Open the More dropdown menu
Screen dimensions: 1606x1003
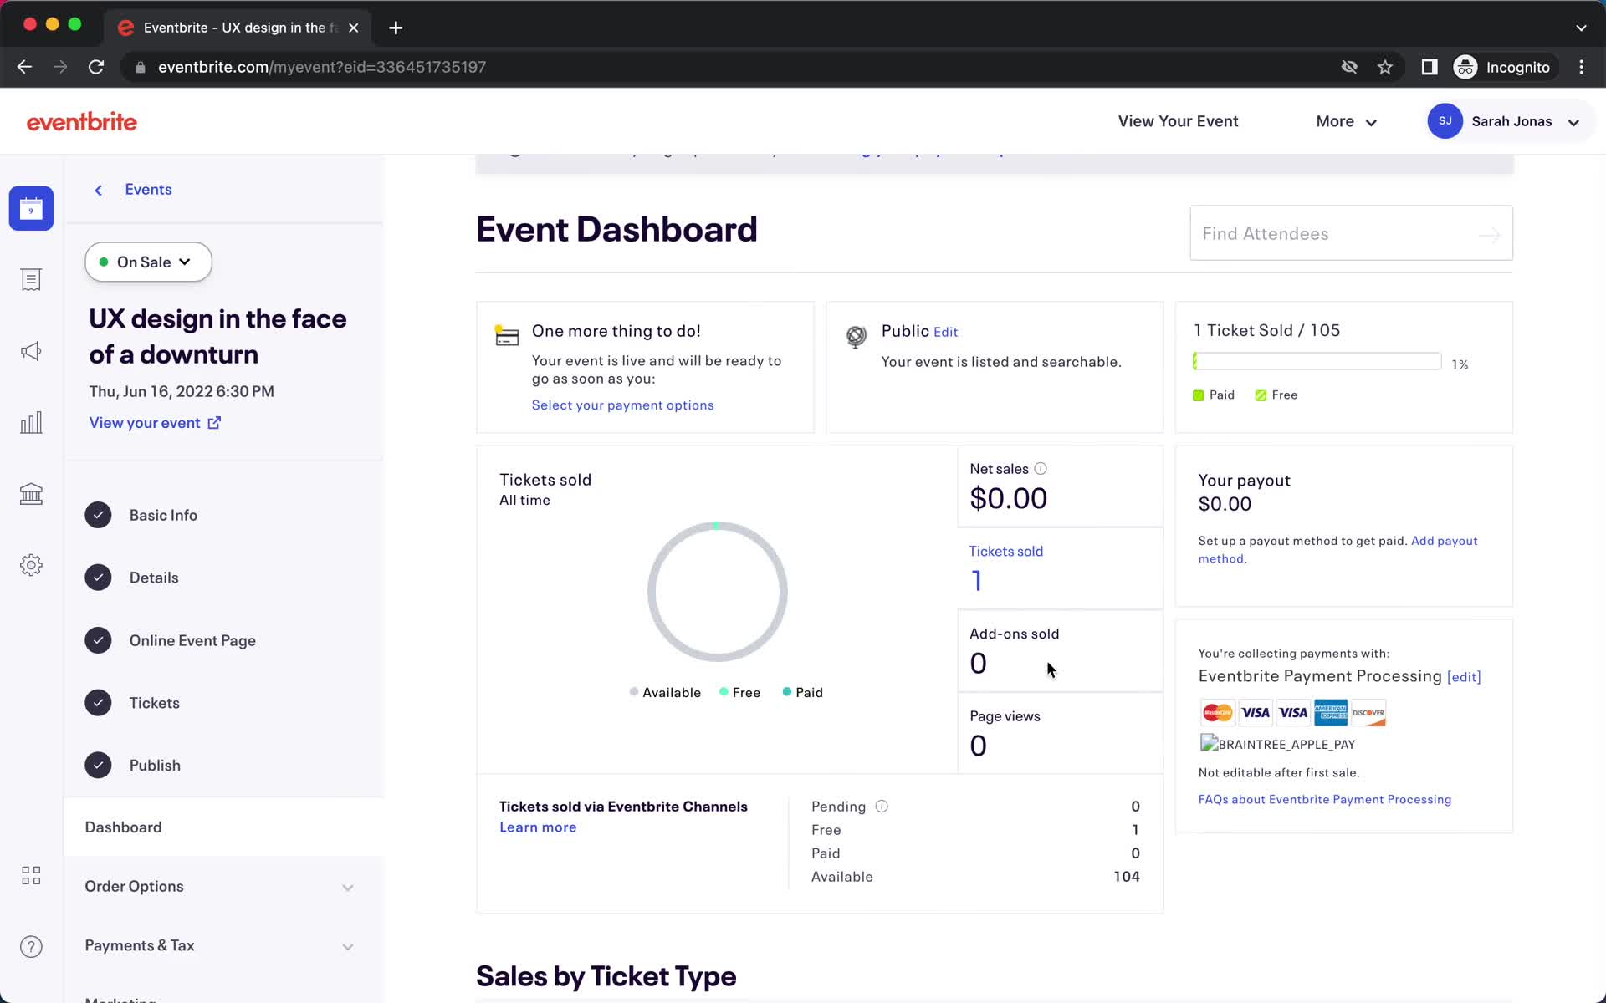tap(1346, 122)
